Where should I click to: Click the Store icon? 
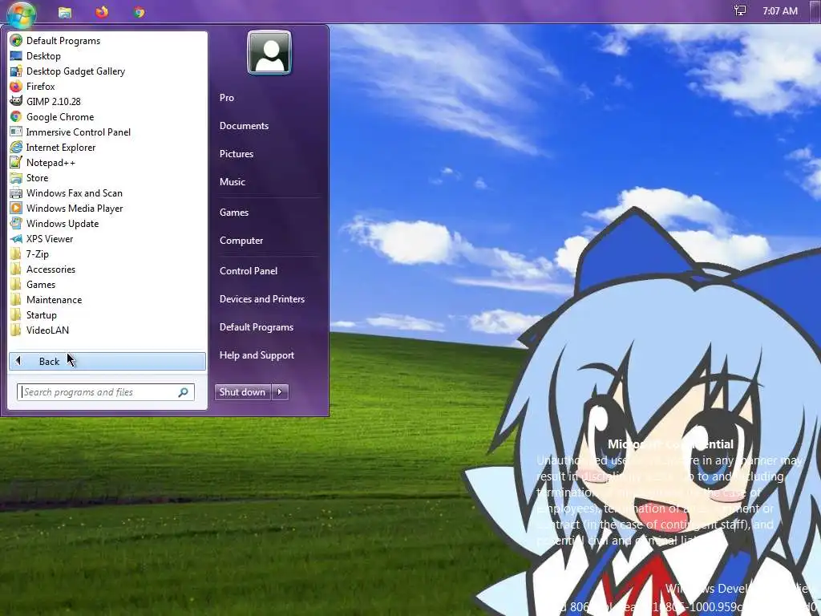(16, 177)
